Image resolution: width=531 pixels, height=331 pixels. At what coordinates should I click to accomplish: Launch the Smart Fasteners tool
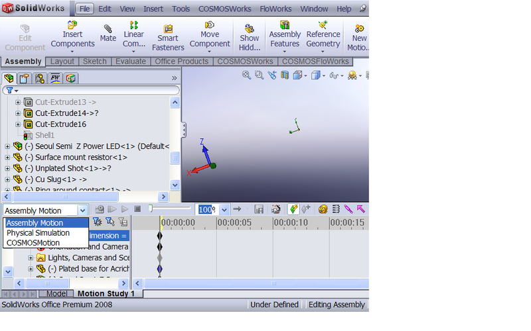coord(168,38)
